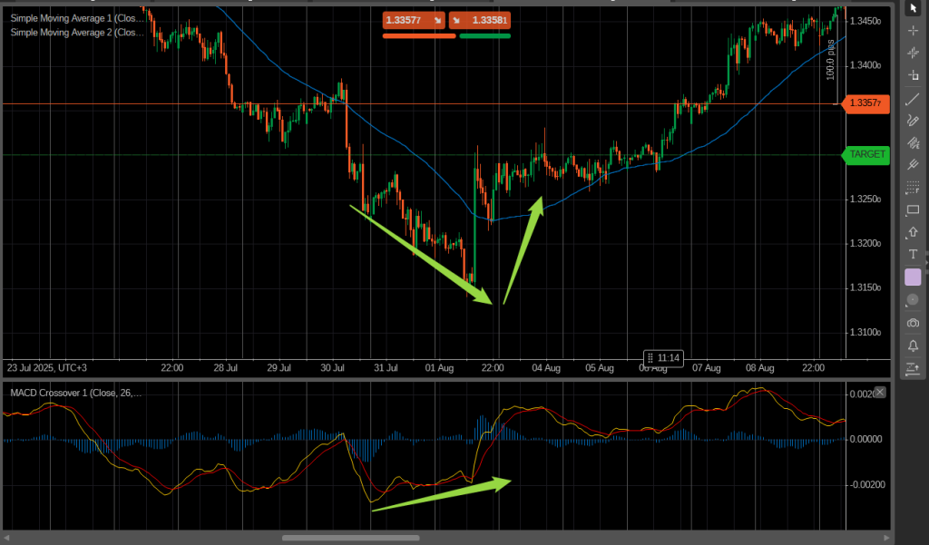929x545 pixels.
Task: Pick the up arrow marker tool
Action: click(913, 232)
